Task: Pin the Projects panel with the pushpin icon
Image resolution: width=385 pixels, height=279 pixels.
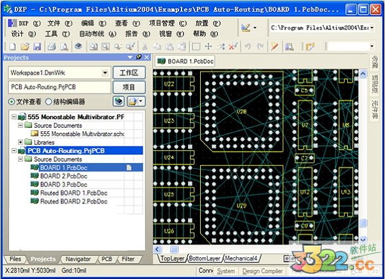Action: pyautogui.click(x=138, y=58)
